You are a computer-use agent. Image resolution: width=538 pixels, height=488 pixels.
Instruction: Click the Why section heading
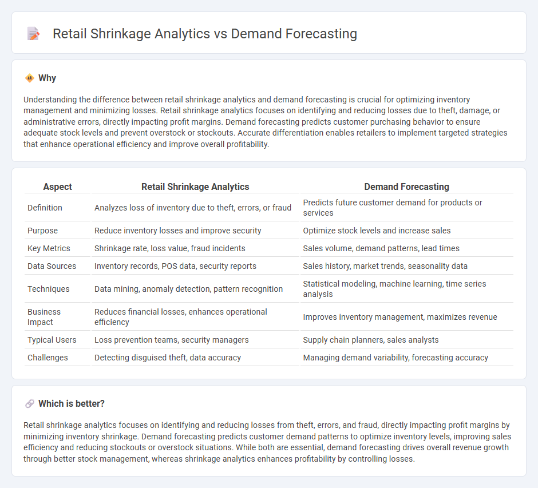[x=47, y=78]
